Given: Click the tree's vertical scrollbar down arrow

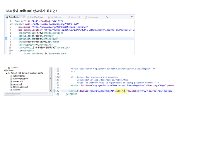Looking at the screenshot, I should coord(51,90).
